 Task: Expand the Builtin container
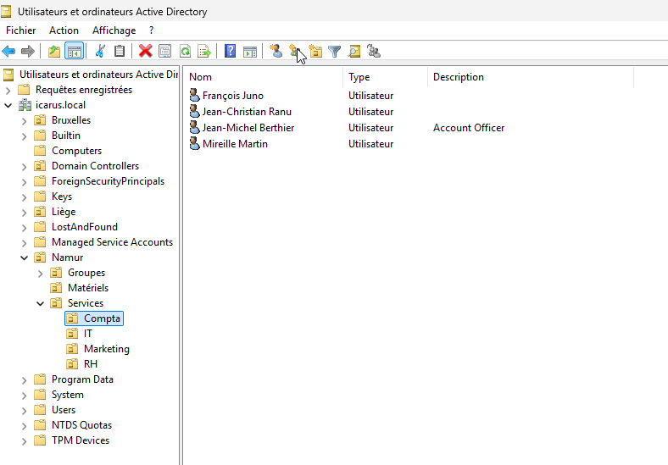point(25,136)
